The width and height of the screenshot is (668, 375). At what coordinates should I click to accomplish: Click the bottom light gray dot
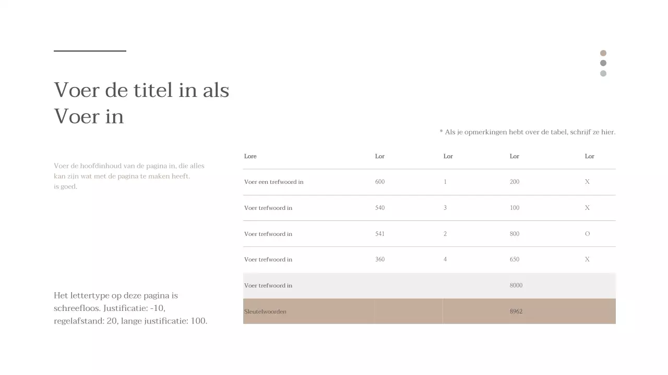click(x=603, y=73)
